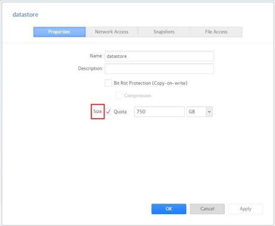275x226 pixels.
Task: Click the Cancel button
Action: (x=207, y=209)
